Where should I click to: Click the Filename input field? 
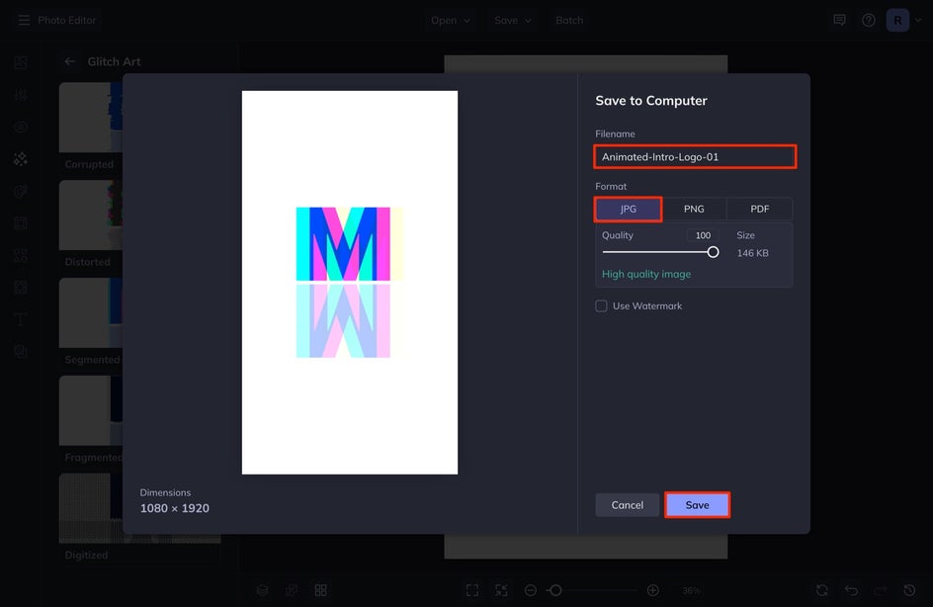pos(695,157)
